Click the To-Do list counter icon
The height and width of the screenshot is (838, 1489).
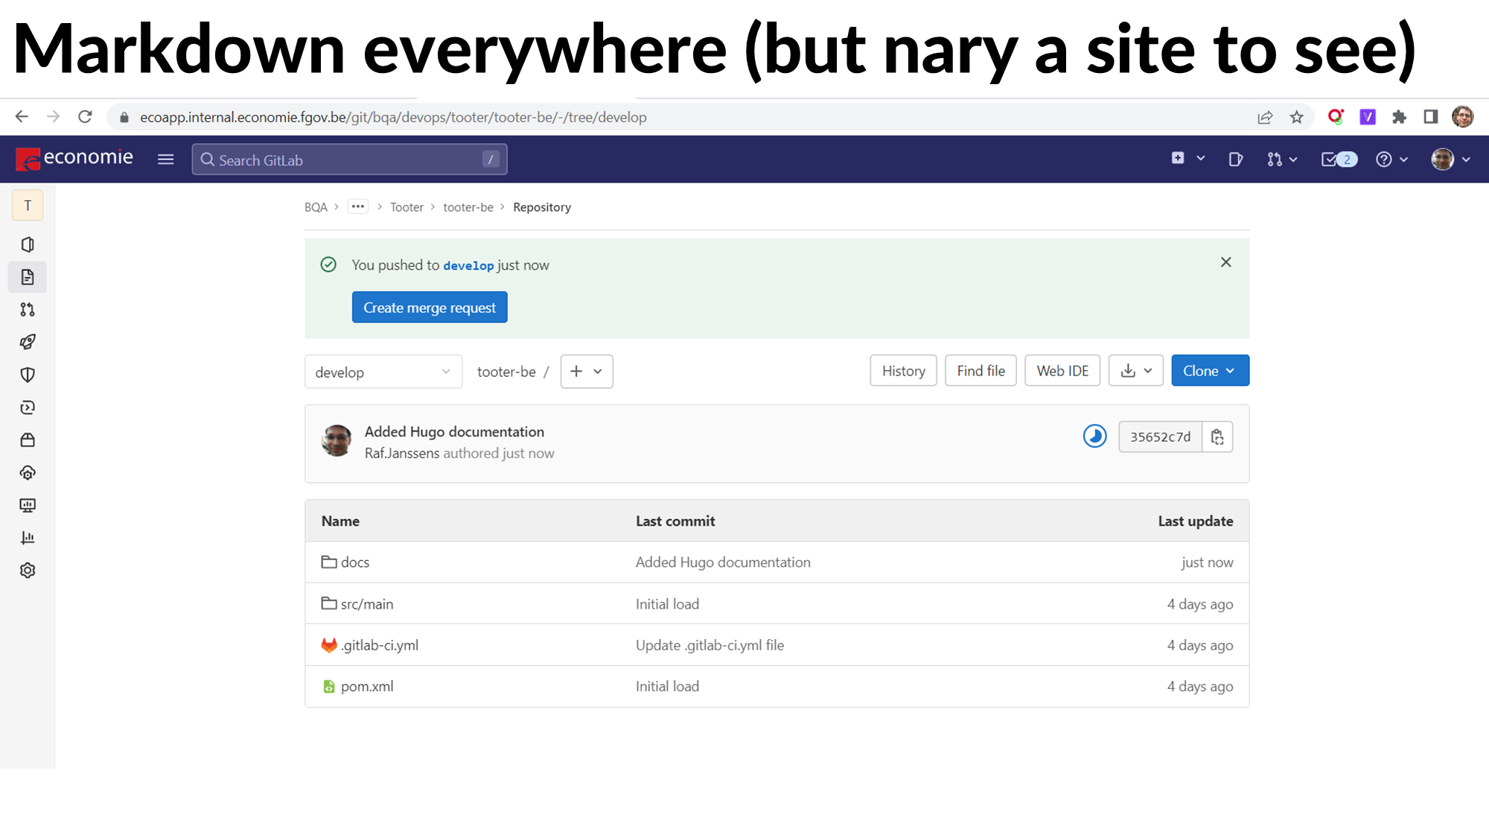coord(1339,159)
